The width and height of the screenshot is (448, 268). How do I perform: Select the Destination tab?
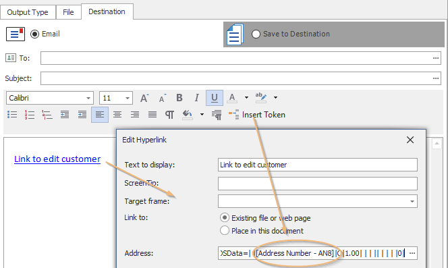pos(107,11)
